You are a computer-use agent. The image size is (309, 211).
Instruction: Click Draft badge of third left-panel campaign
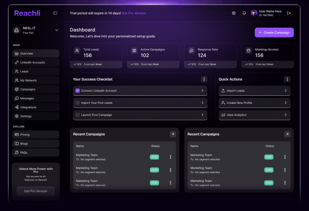(154, 183)
